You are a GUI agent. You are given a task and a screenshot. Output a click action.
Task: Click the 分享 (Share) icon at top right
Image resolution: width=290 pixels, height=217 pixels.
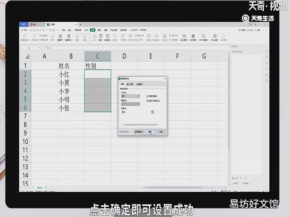[x=257, y=30]
